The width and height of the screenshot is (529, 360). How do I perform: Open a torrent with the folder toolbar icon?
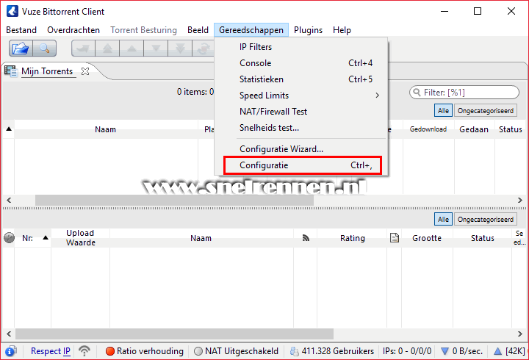(x=21, y=48)
